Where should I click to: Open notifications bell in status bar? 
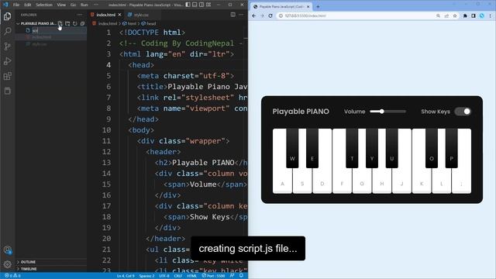point(241,276)
